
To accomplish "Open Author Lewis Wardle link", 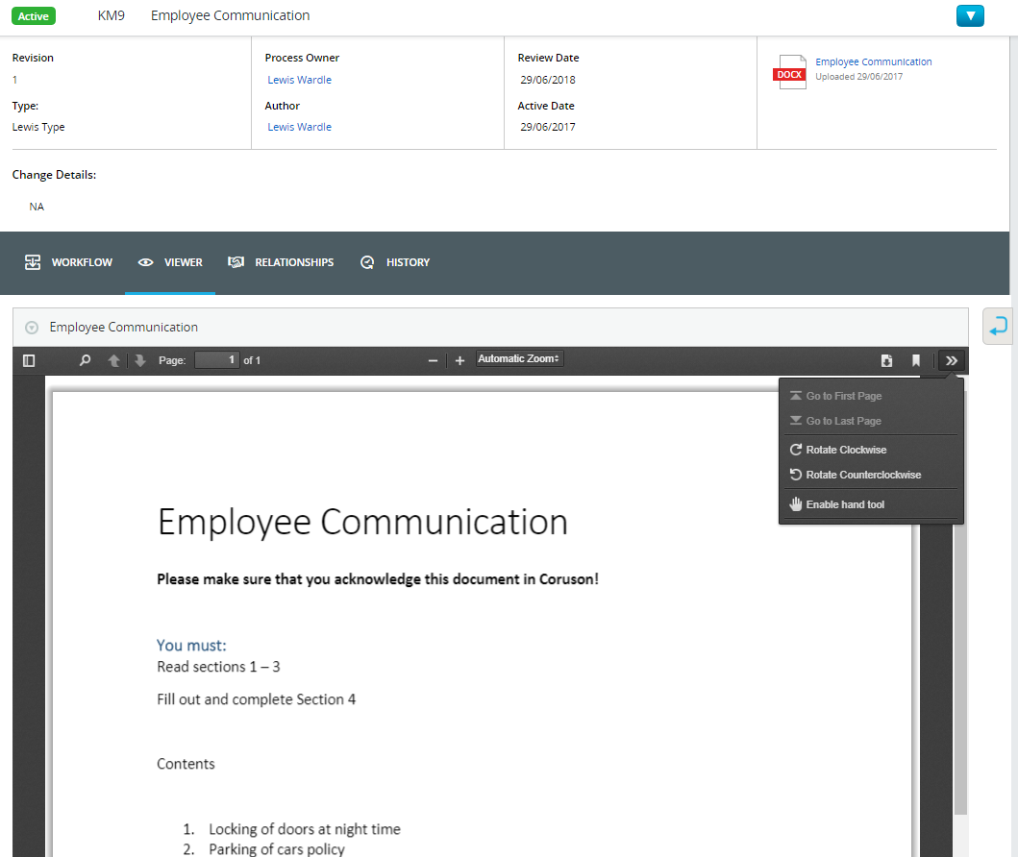I will 299,127.
